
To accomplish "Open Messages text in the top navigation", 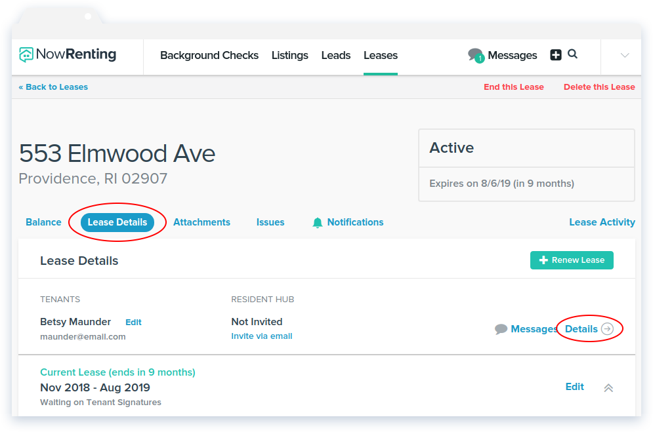I will tap(513, 55).
